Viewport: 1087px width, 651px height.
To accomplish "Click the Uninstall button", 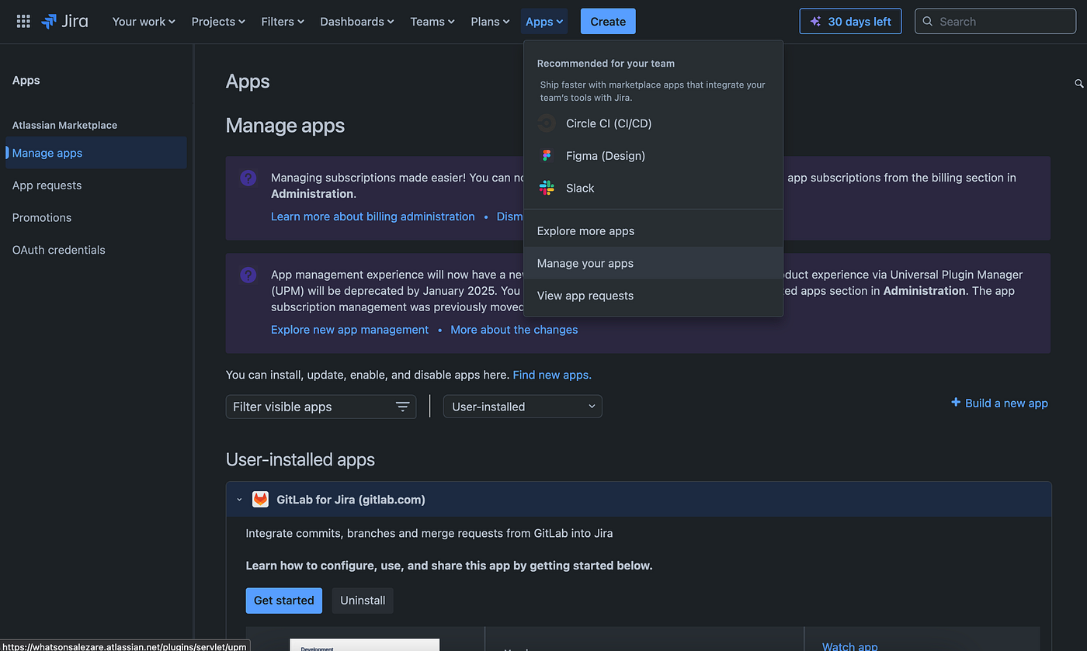I will (x=363, y=601).
